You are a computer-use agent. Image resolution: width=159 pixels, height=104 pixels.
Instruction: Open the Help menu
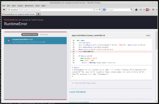tap(43, 6)
